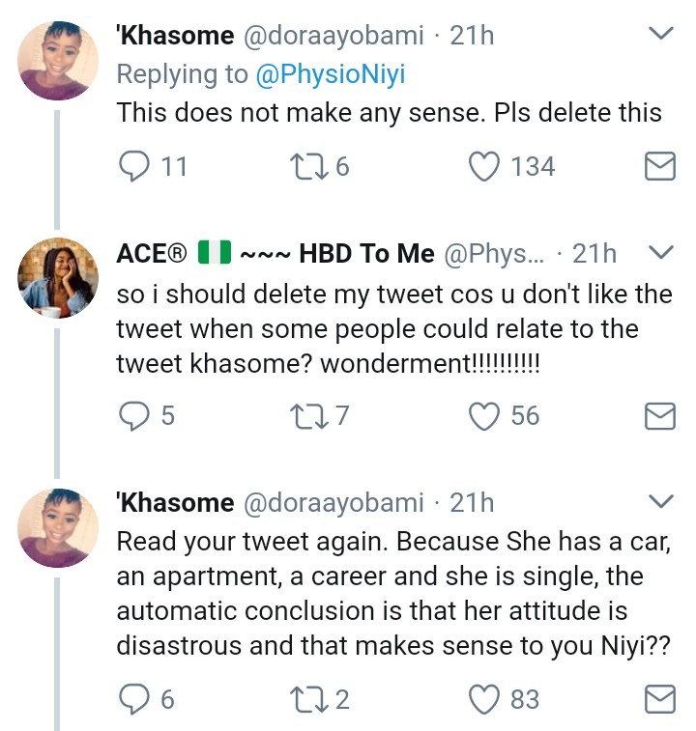The image size is (696, 731).
Task: Share first tweet via message envelope icon
Action: (x=659, y=168)
